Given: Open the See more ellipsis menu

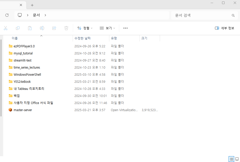Looking at the screenshot, I should click(126, 28).
